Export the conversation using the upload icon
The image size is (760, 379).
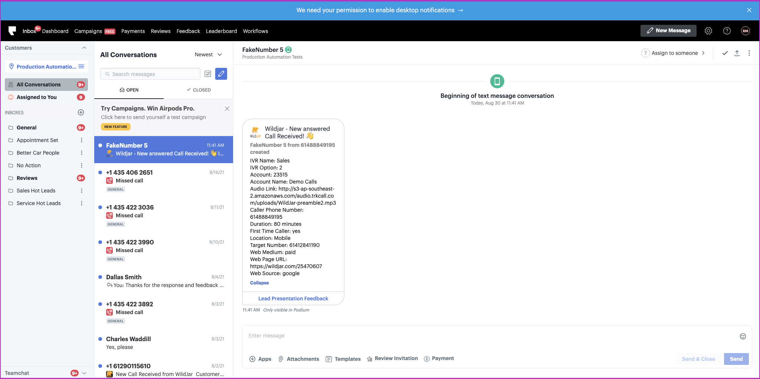click(x=737, y=53)
